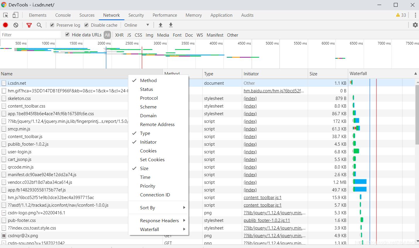Toggle the device toolbar icon

pyautogui.click(x=15, y=15)
